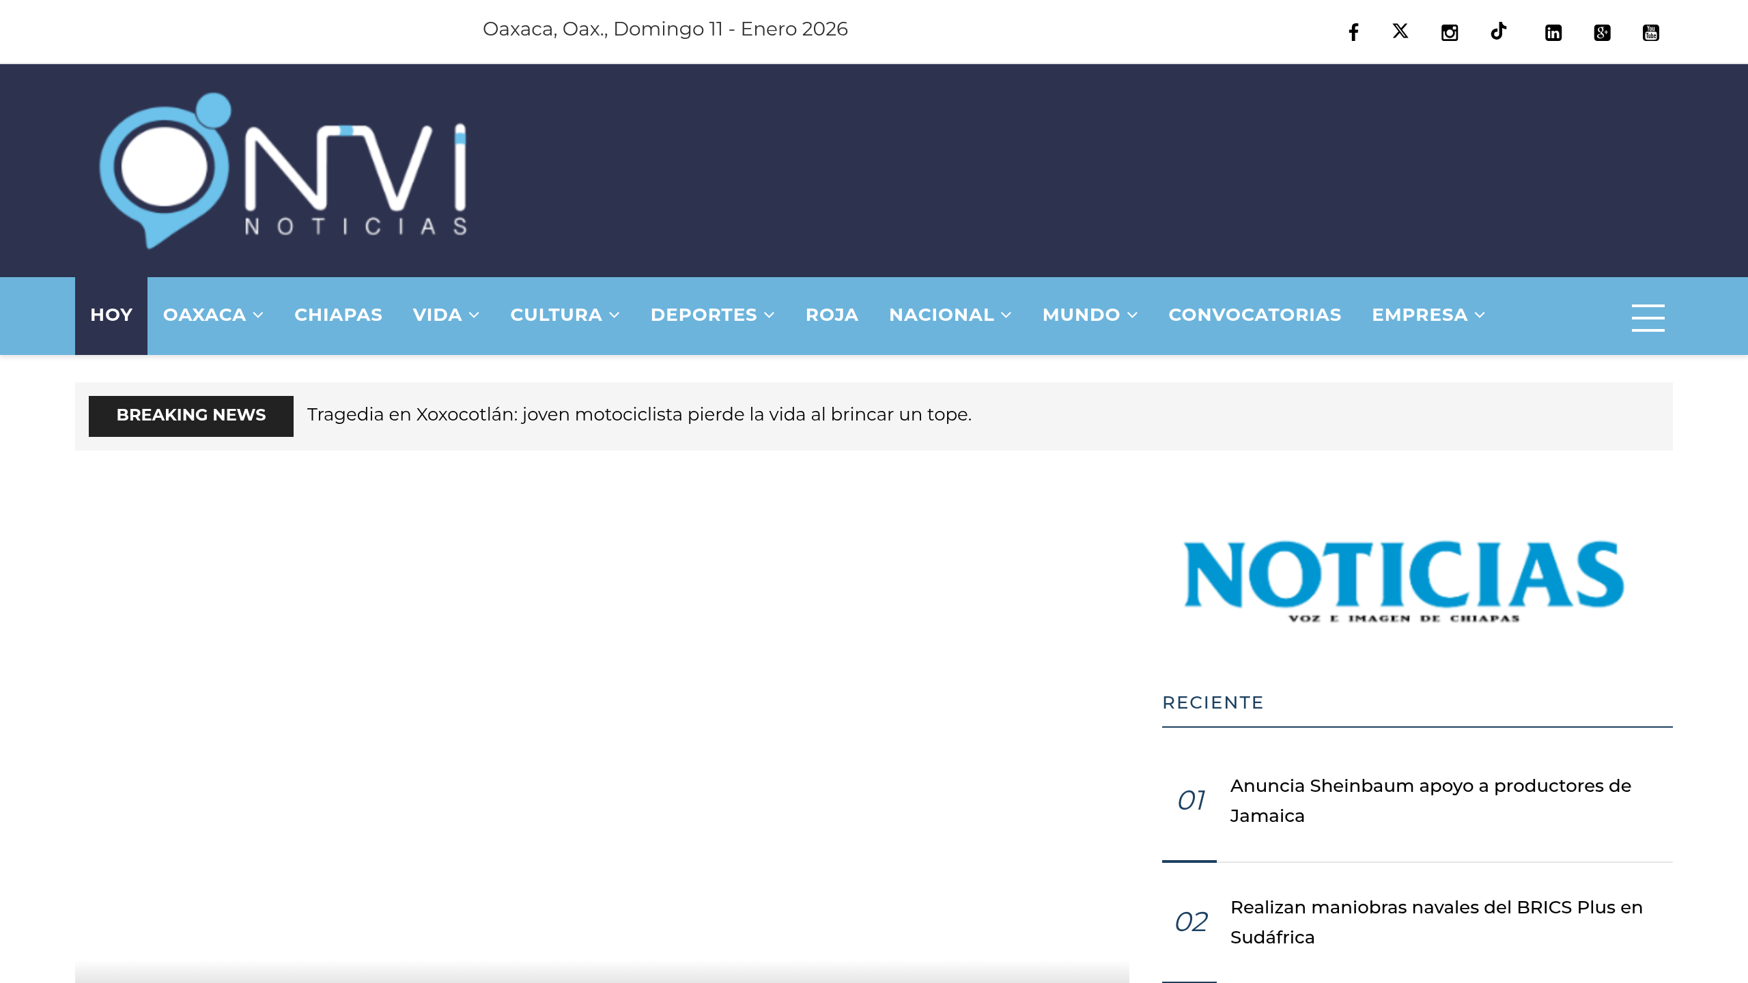The image size is (1748, 983).
Task: Select the HOY menu tab
Action: pos(111,315)
